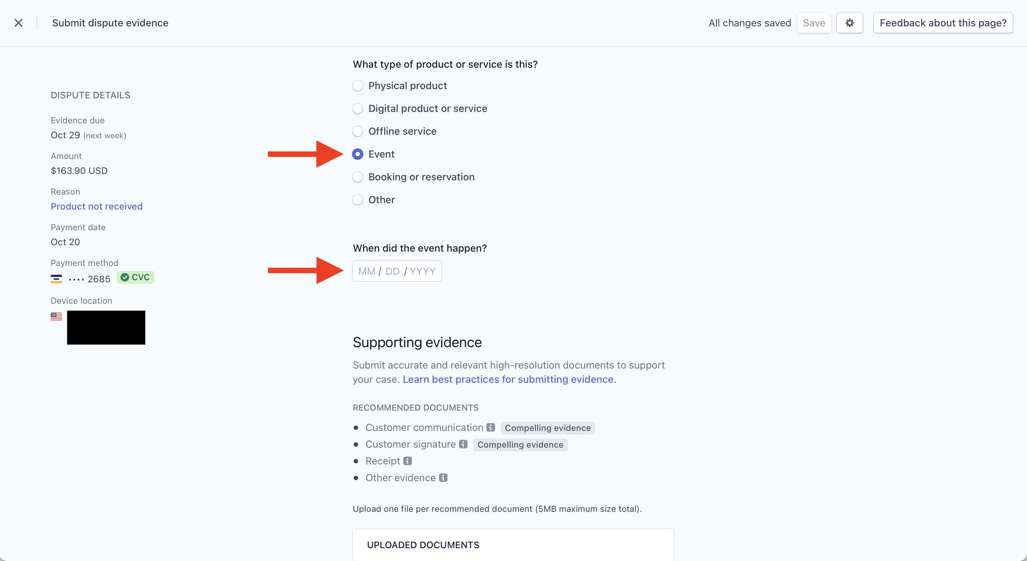Screen dimensions: 1027x561
Task: Click the info icon beside Customer communication
Action: click(490, 427)
